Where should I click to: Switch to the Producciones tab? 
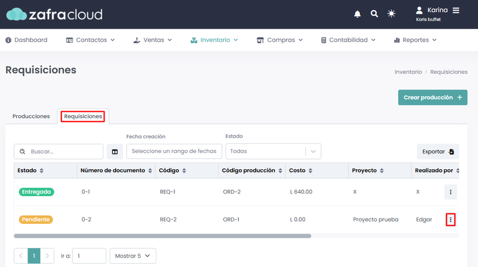(31, 116)
